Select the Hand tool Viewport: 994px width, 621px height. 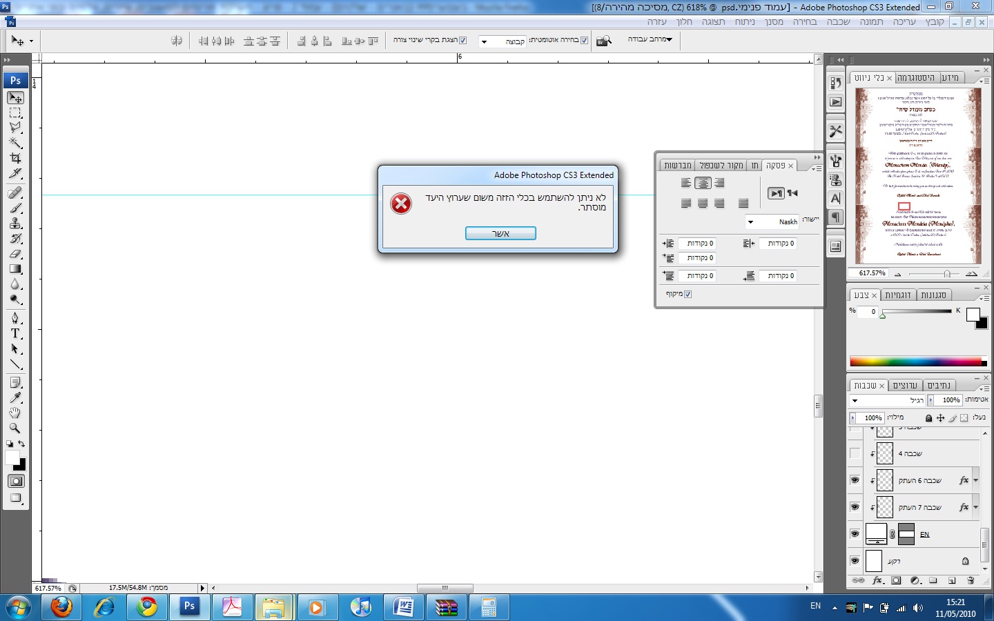click(x=15, y=413)
